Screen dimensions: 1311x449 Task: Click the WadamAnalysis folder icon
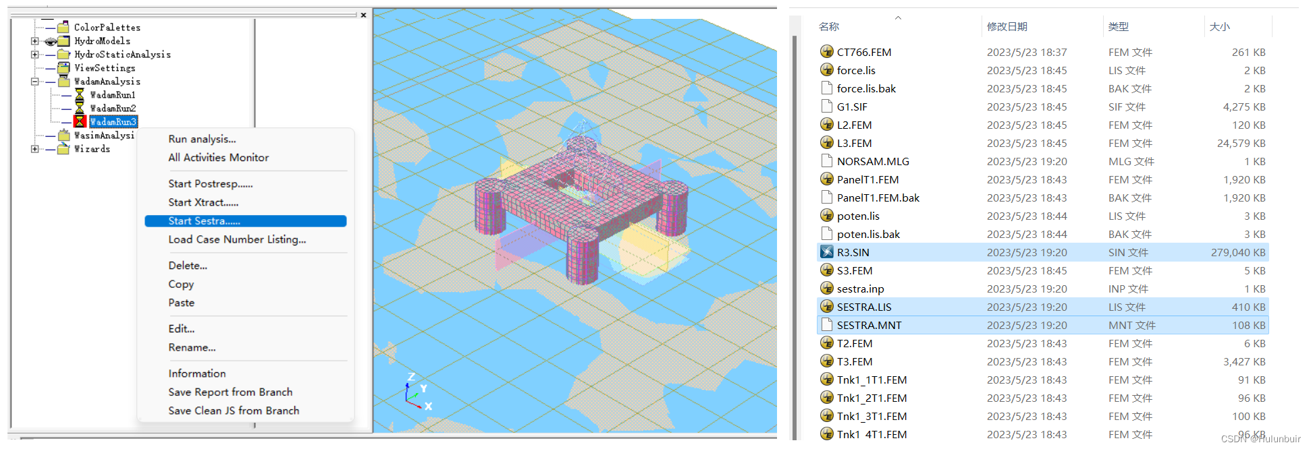[x=63, y=82]
